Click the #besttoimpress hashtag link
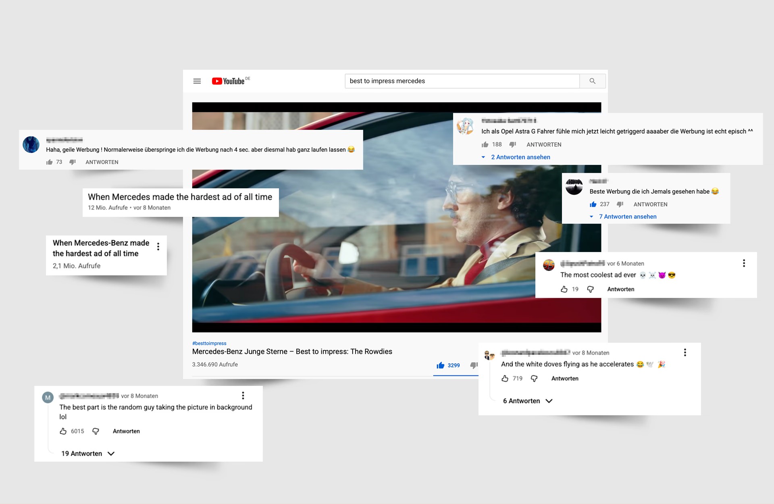 [209, 344]
